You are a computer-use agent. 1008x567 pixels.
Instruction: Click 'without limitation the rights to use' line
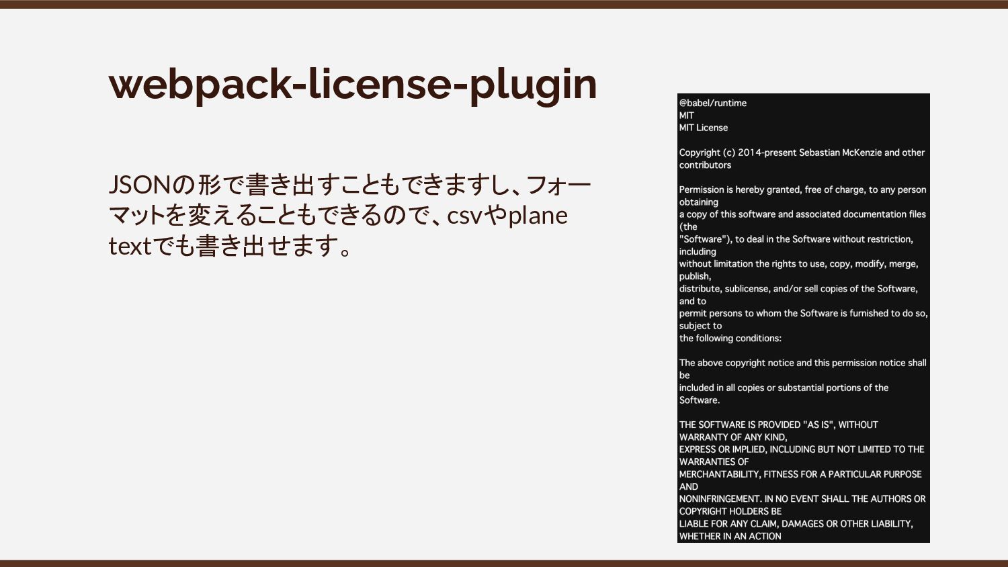[x=798, y=264]
